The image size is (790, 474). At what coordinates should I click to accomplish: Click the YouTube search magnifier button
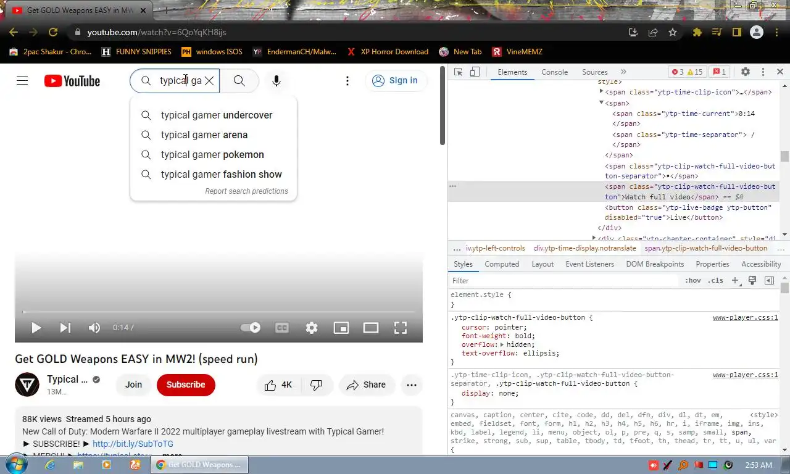[x=239, y=81]
